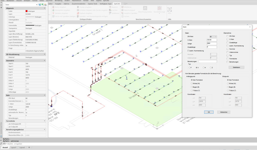Uncheck "autom. Nummerierung" in the Rohr dialog
The image size is (257, 150).
pos(188,51)
